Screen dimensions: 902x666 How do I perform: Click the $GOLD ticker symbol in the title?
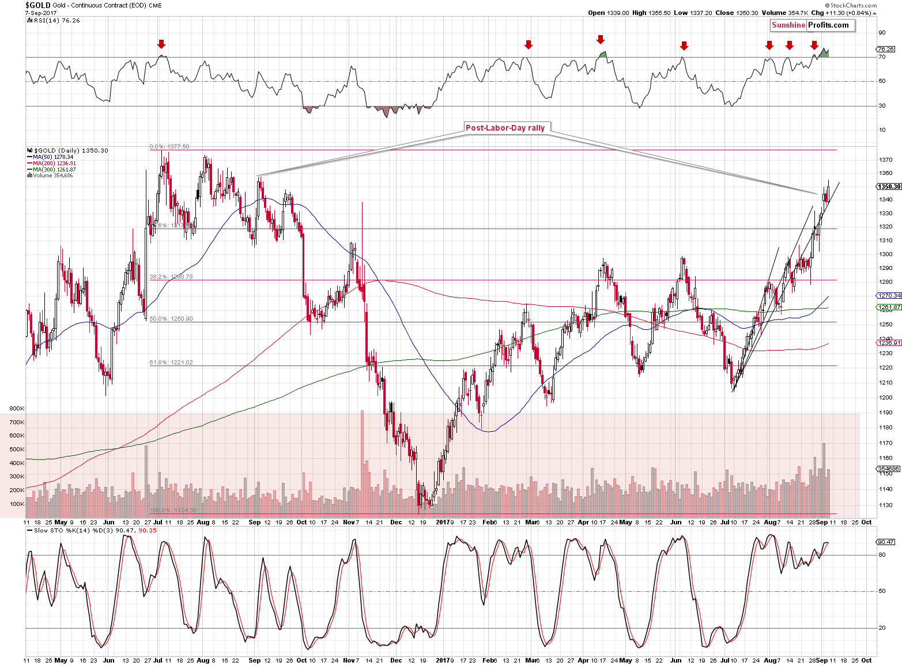37,5
